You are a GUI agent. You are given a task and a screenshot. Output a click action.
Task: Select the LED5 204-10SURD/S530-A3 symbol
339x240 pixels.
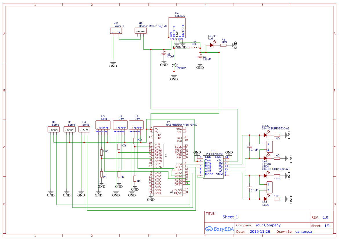(x=265, y=134)
